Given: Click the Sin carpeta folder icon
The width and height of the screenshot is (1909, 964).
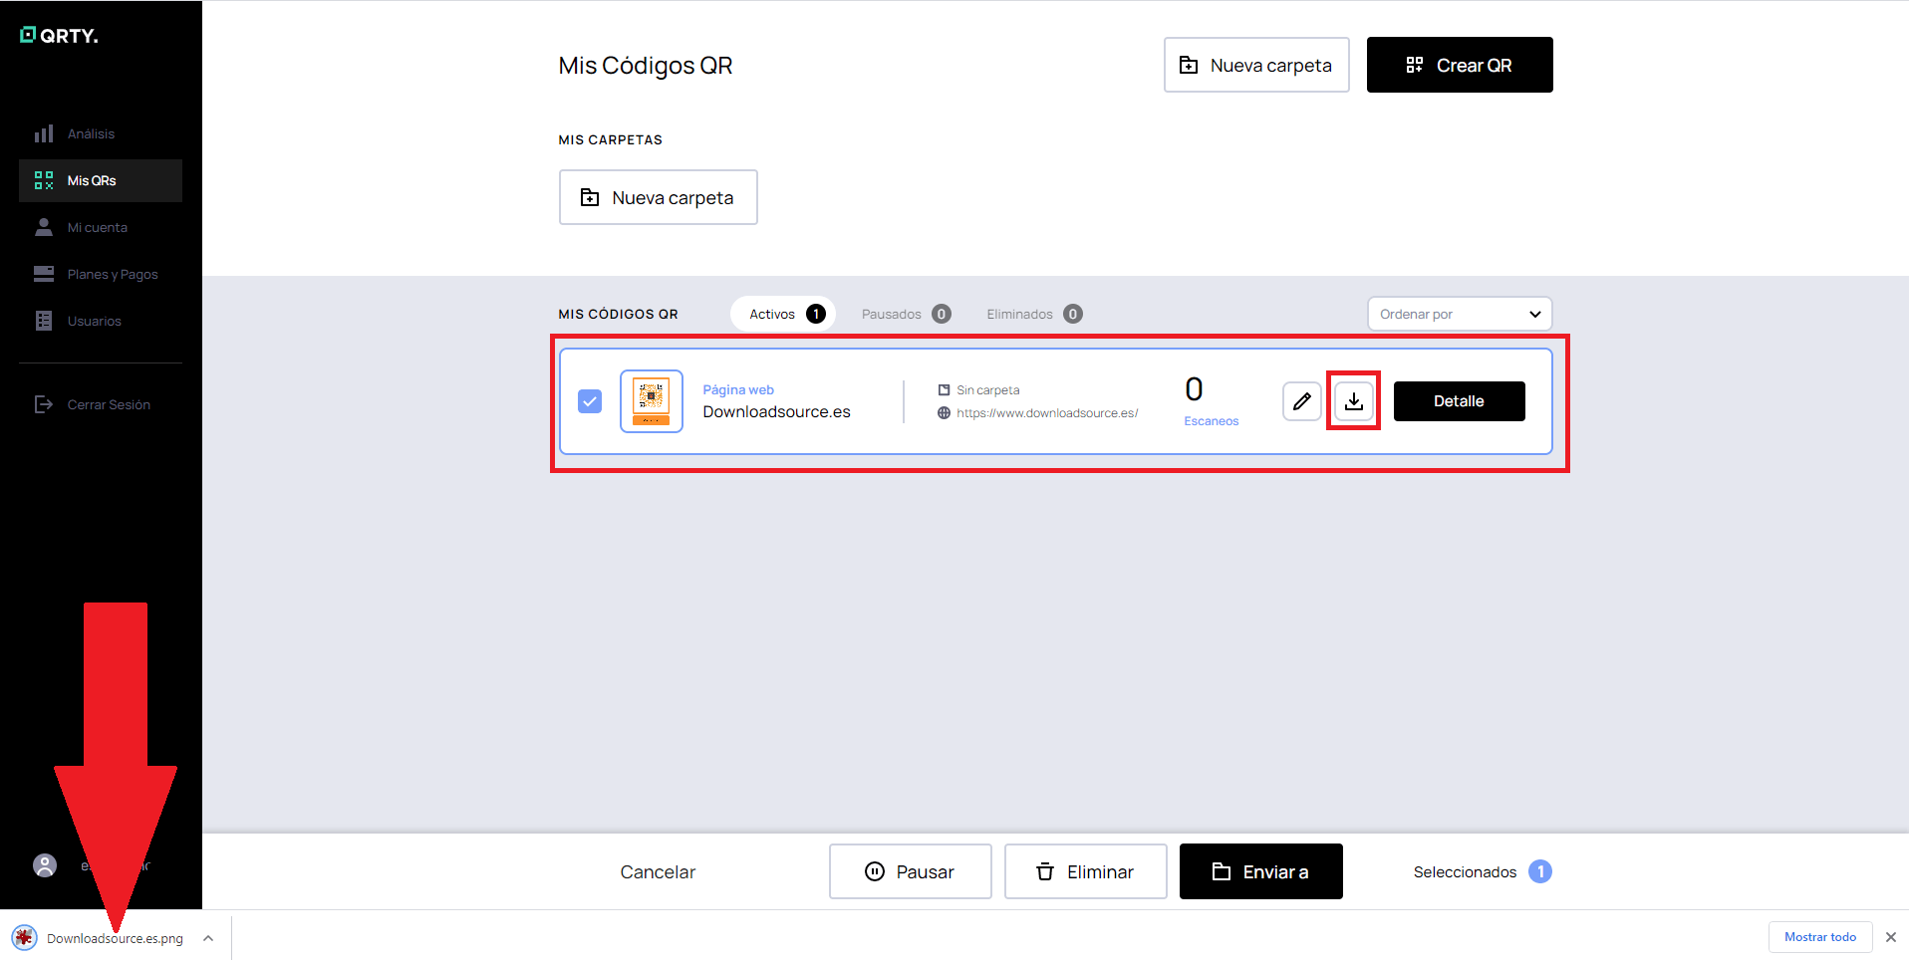Looking at the screenshot, I should coord(944,390).
